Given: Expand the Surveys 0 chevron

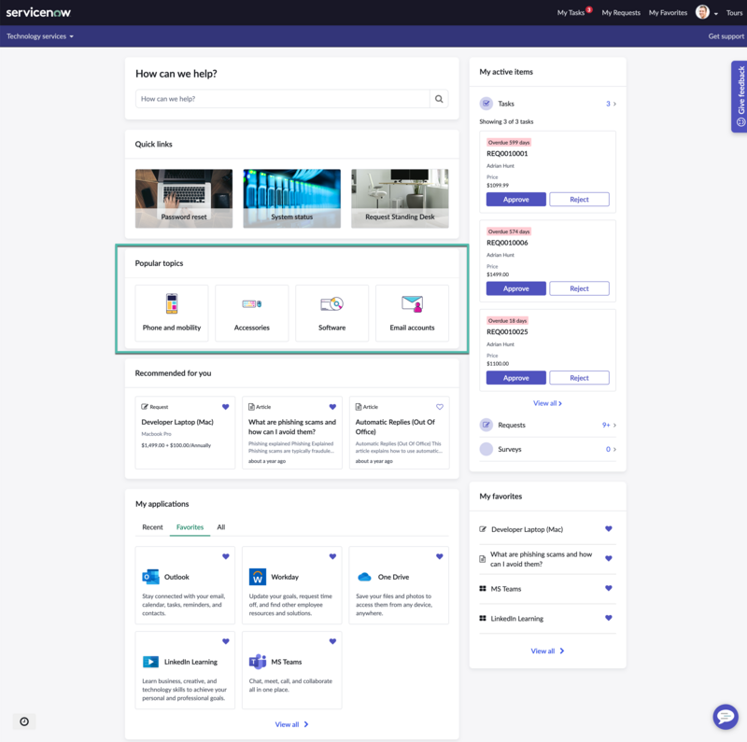Looking at the screenshot, I should (x=614, y=450).
